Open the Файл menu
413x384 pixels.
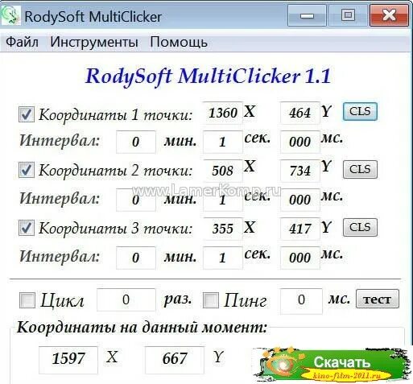click(x=22, y=42)
